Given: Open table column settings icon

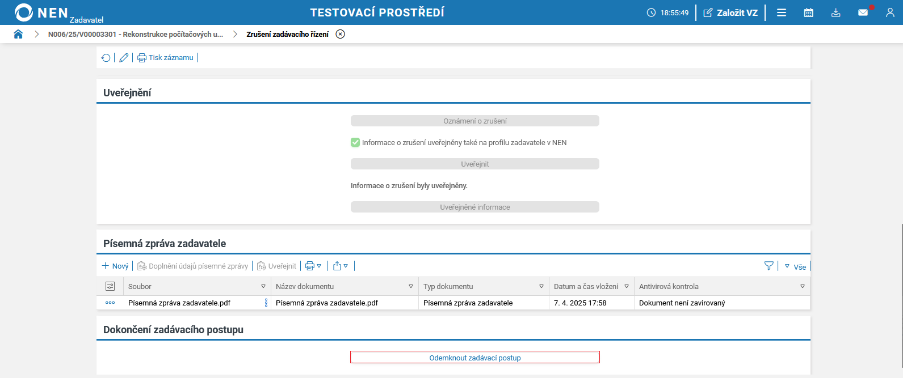Looking at the screenshot, I should [x=110, y=286].
